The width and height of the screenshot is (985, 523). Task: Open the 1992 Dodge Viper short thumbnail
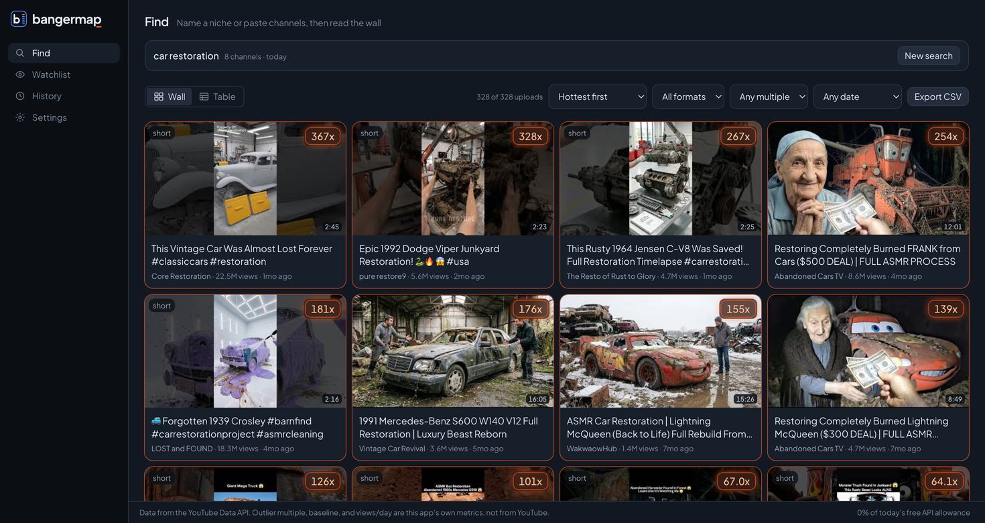pos(453,178)
